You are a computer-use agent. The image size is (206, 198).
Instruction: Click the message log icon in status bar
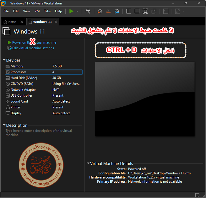click(x=197, y=195)
